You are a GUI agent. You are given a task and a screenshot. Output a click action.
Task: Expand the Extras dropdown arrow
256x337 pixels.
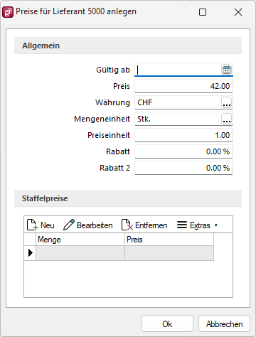tap(216, 225)
